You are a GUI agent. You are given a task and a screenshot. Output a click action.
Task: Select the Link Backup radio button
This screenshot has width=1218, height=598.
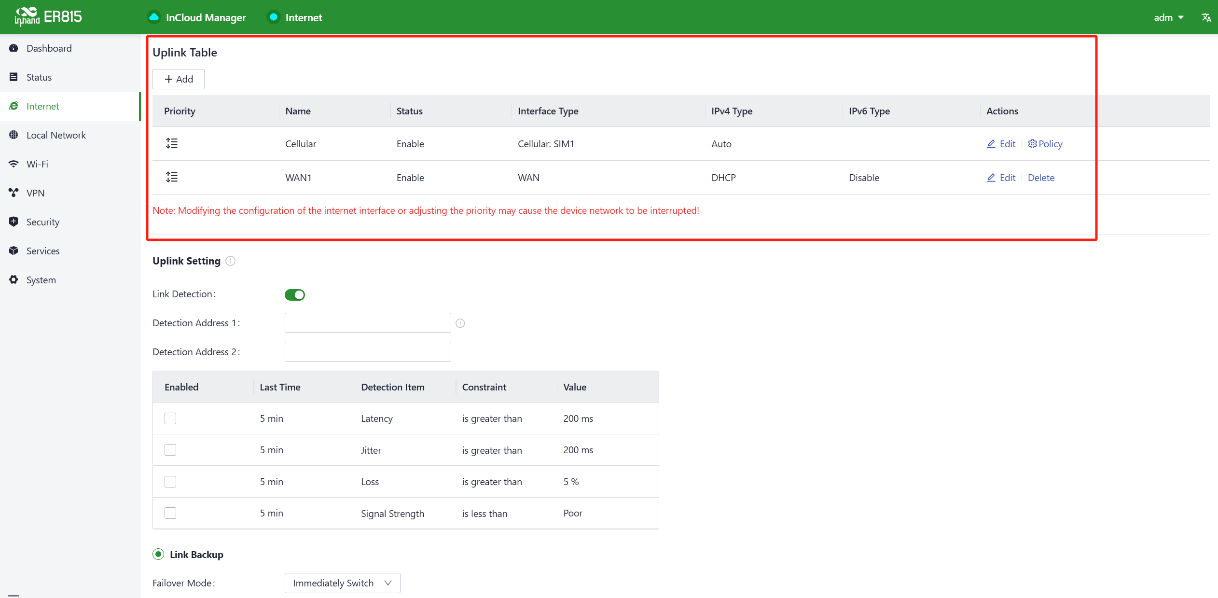click(158, 554)
